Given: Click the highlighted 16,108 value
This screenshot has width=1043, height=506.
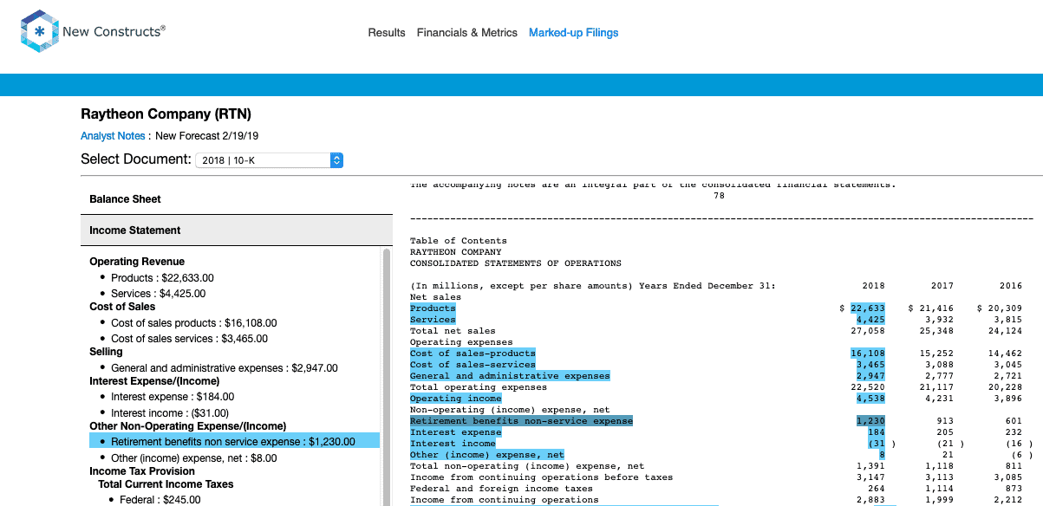Looking at the screenshot, I should point(868,354).
